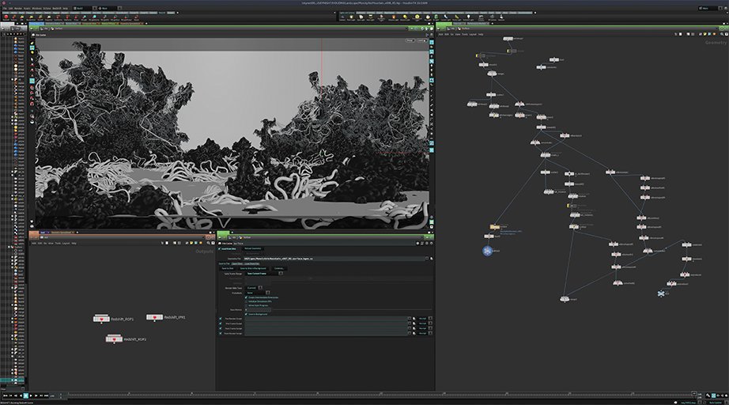The width and height of the screenshot is (729, 405).
Task: Click Save to Disk in Background button
Action: pos(253,268)
